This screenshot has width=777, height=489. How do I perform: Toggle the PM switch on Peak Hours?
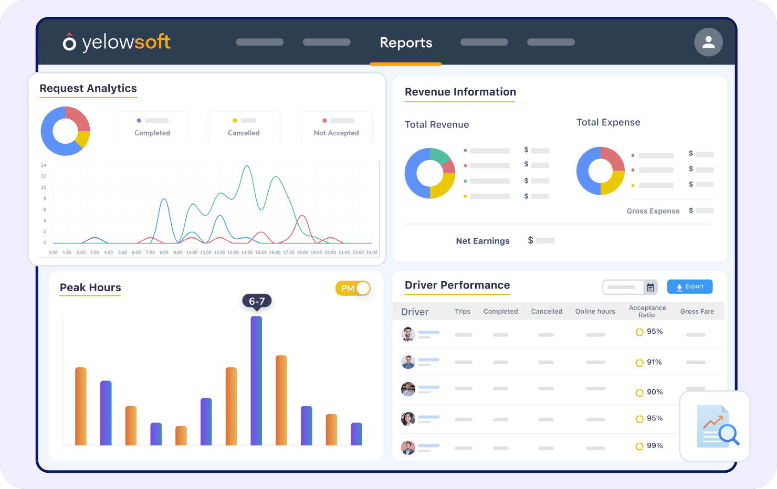(x=353, y=288)
